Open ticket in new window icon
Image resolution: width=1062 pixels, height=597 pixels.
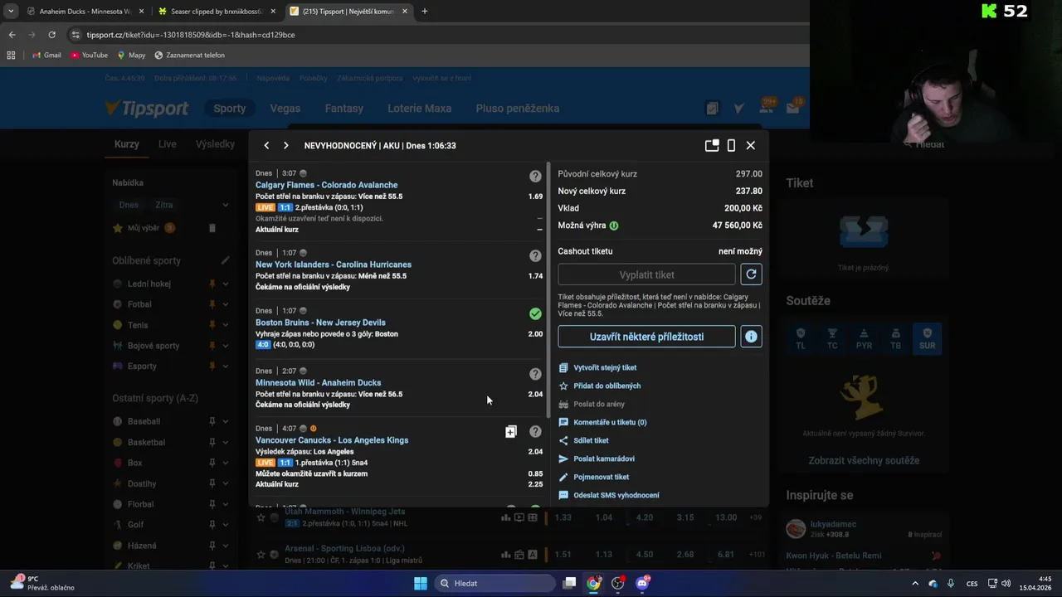coord(712,145)
